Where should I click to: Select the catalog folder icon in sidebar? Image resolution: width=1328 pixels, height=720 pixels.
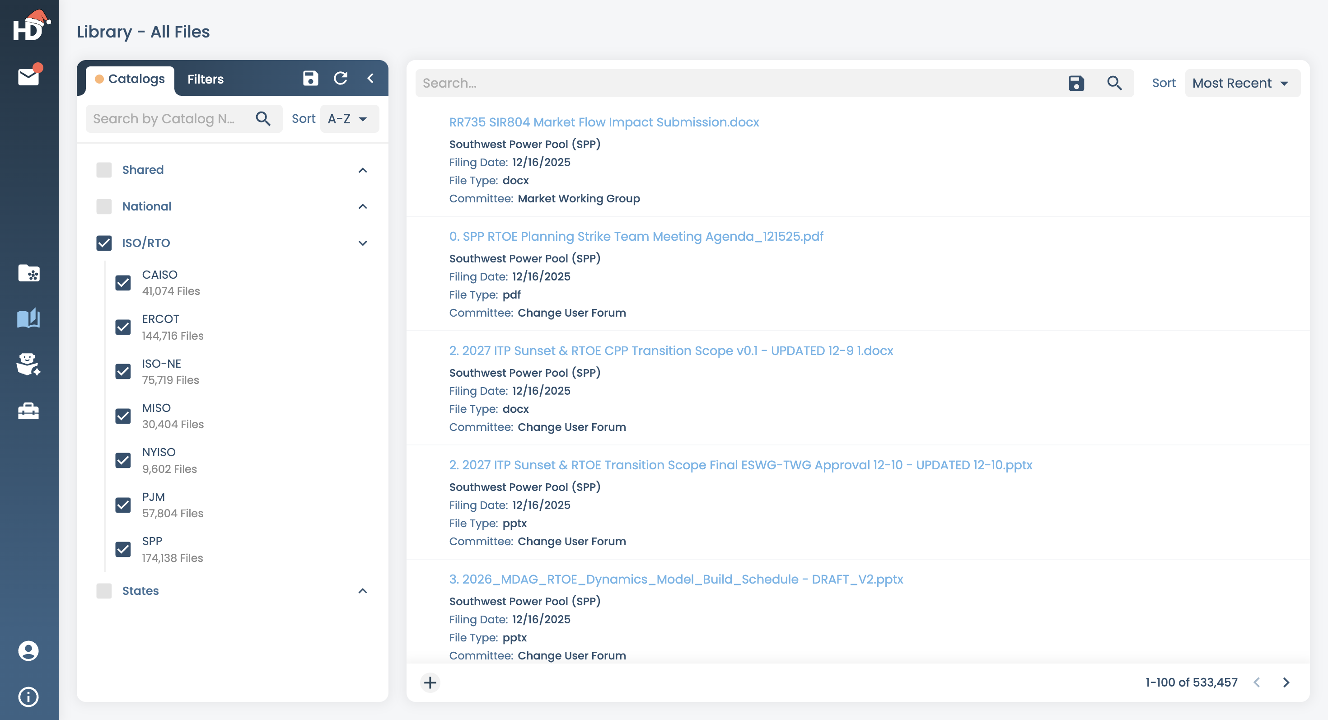click(x=29, y=274)
